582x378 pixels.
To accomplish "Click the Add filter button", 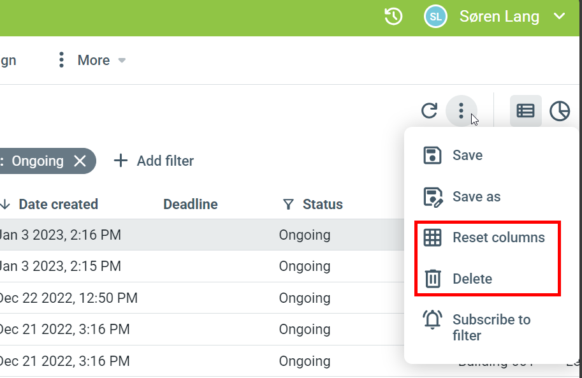I will click(x=154, y=161).
